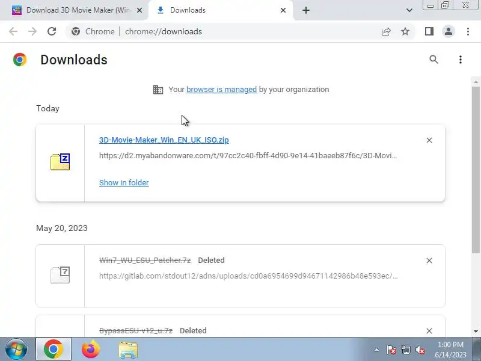Click the scrollbar down arrow
This screenshot has height=361, width=481.
click(476, 332)
